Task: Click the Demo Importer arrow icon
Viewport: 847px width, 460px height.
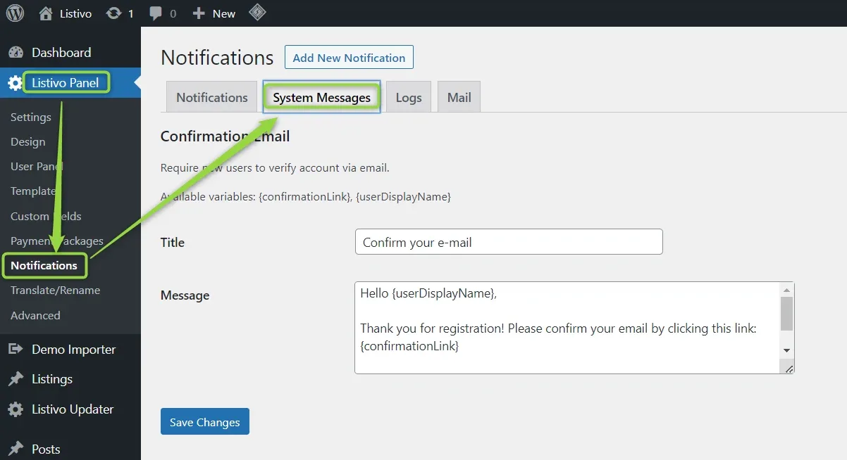Action: click(16, 350)
